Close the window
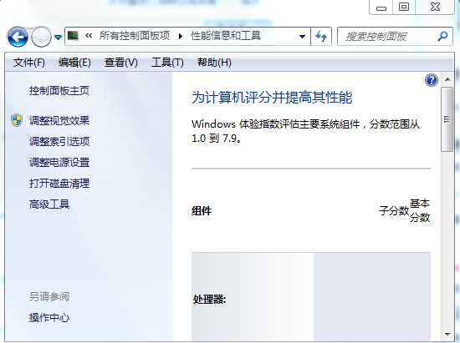This screenshot has height=343, width=460. pyautogui.click(x=436, y=7)
